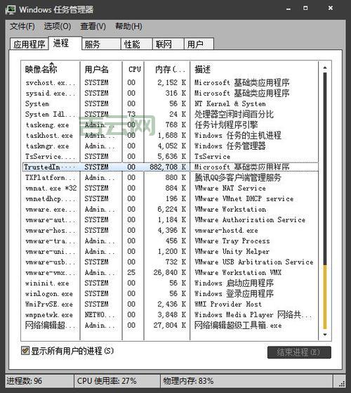Click the VMware NAT Service description
This screenshot has width=351, height=393.
point(230,188)
